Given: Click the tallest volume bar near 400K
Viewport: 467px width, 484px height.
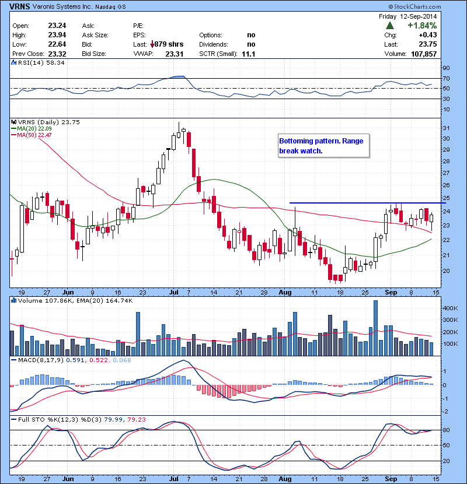Looking at the screenshot, I should click(x=375, y=328).
